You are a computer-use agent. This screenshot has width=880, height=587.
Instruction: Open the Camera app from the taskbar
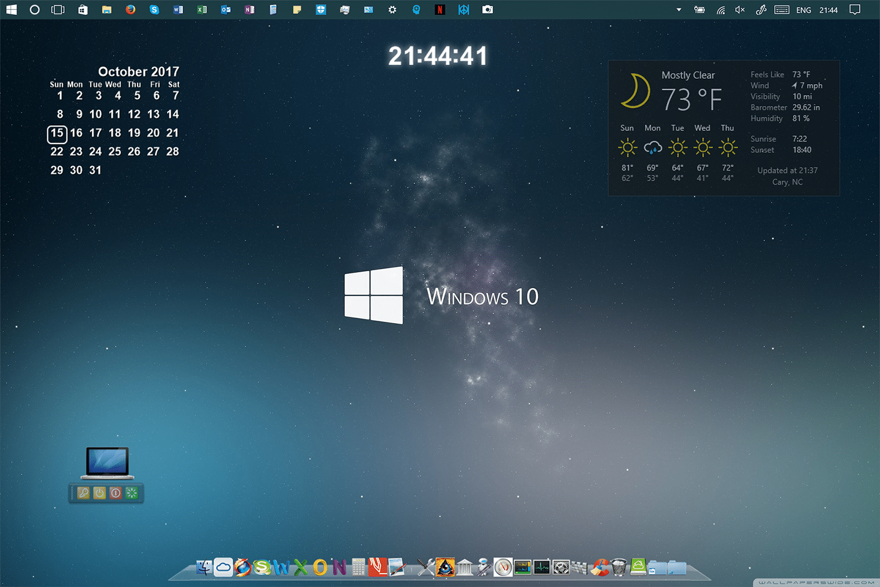[487, 9]
